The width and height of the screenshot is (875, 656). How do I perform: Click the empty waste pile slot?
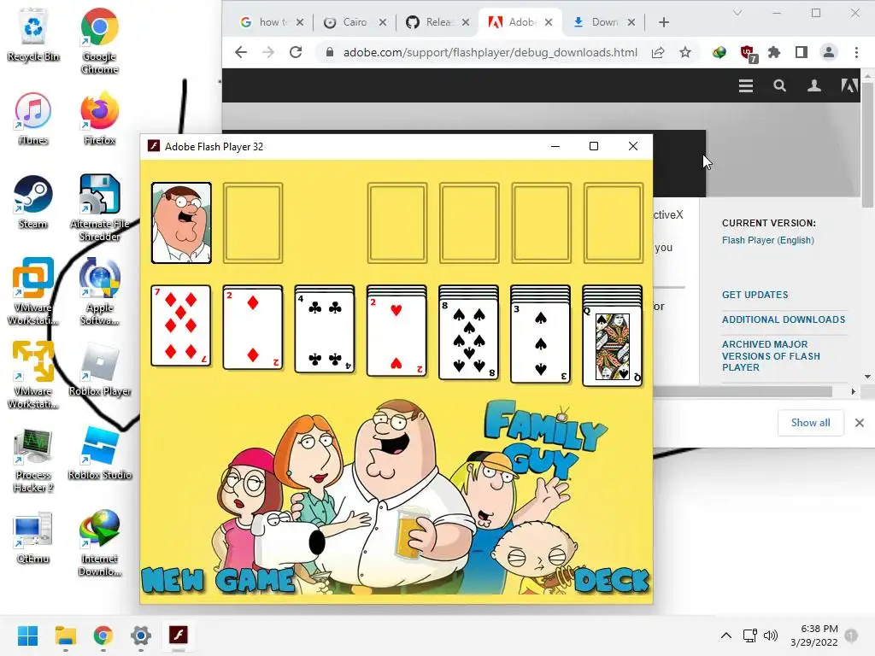[x=253, y=223]
